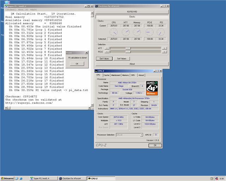The width and height of the screenshot is (226, 181).
Task: Click the HTT frequency slider thumb
Action: tap(128, 48)
